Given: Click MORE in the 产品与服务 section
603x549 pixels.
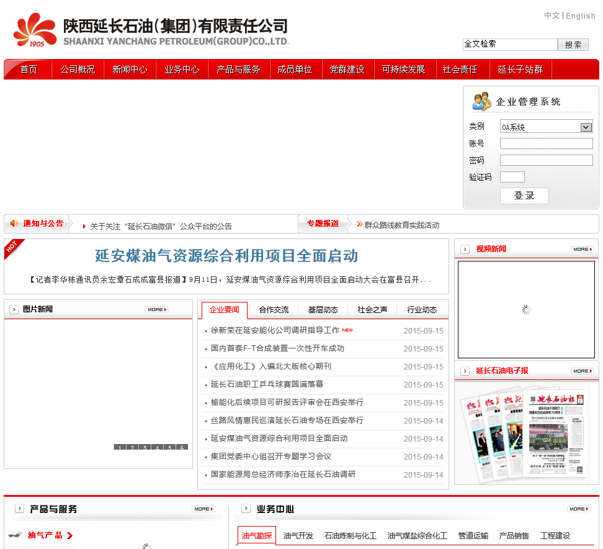Looking at the screenshot, I should tap(203, 509).
